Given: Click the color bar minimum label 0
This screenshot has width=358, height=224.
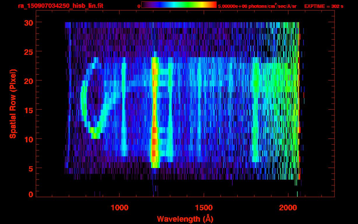Looking at the screenshot, I should click(139, 6).
